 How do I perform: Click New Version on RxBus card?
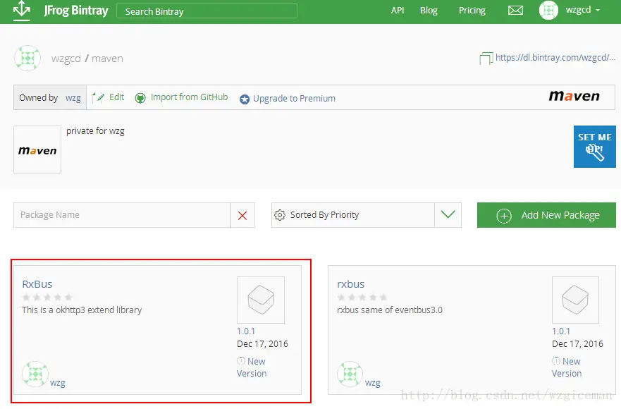point(252,367)
